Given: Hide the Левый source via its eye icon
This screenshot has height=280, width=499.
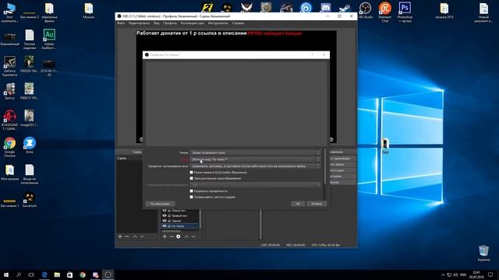Looking at the screenshot, I should (165, 211).
